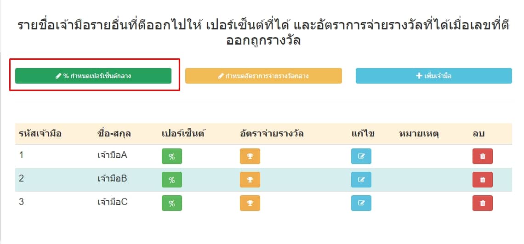
Task: Click the อัตราจ่ายรางวัล column header
Action: pos(272,134)
